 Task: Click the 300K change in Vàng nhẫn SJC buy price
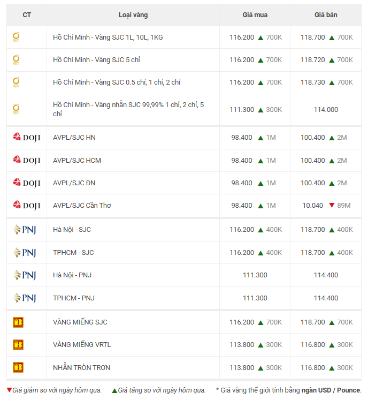point(274,109)
